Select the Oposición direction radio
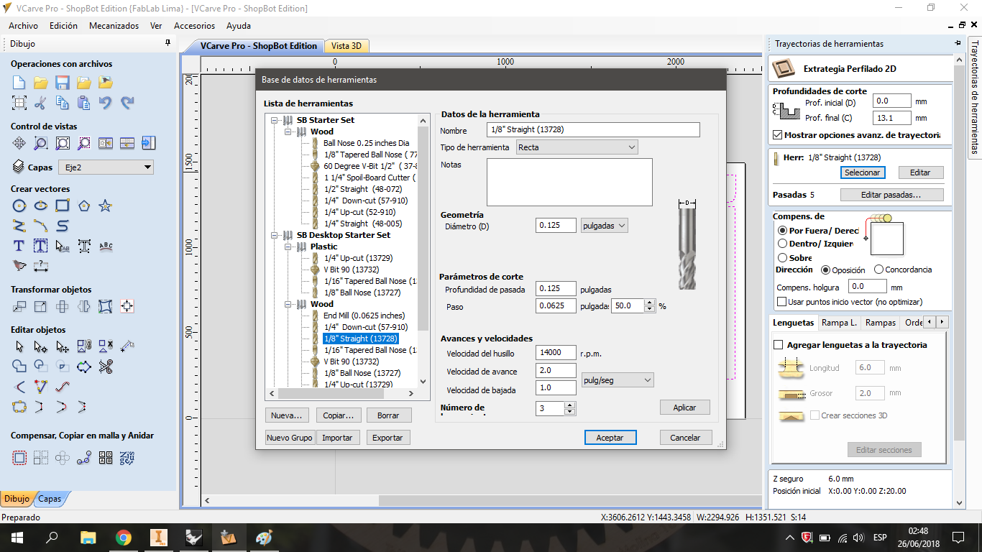Image resolution: width=982 pixels, height=552 pixels. (x=826, y=270)
